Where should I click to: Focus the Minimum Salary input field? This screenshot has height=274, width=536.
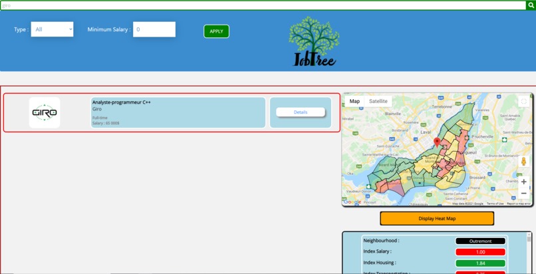coord(154,29)
